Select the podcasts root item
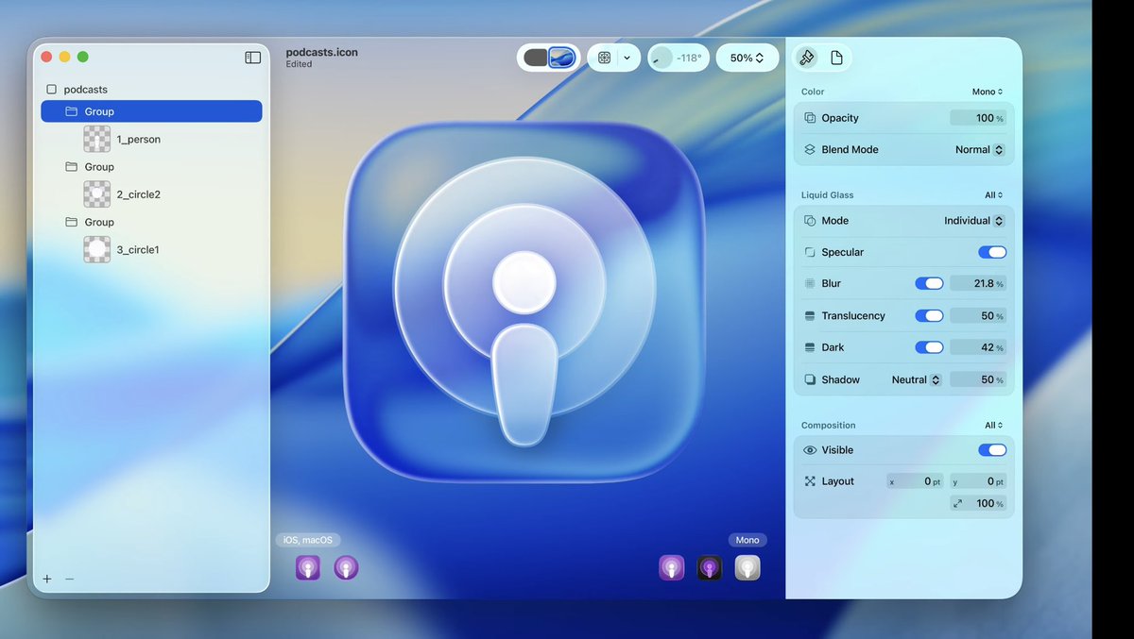1134x639 pixels. pos(85,90)
